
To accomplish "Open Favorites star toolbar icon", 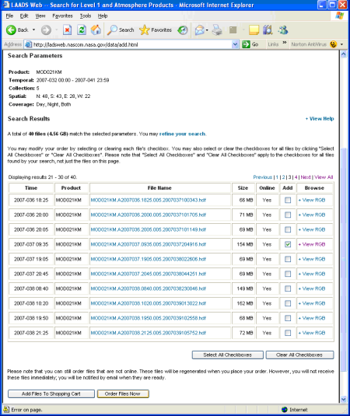I will click(145, 30).
